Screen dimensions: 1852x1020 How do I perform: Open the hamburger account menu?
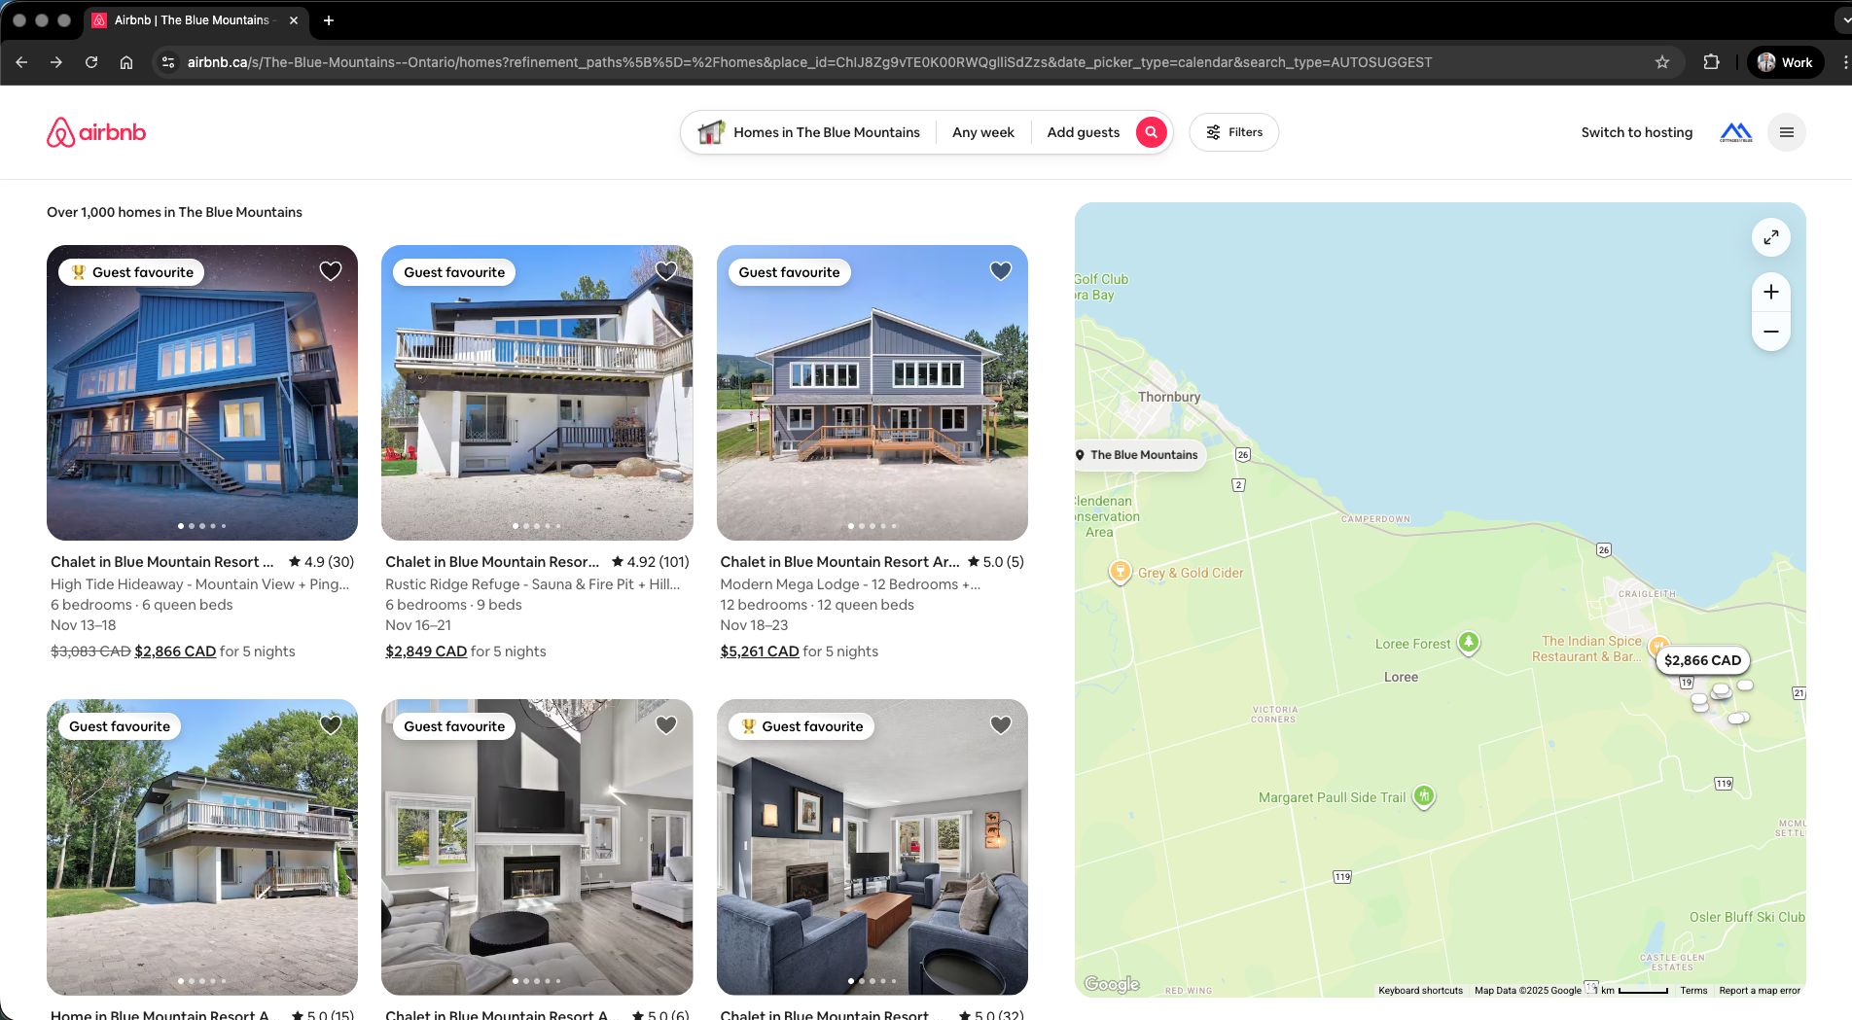pos(1786,132)
